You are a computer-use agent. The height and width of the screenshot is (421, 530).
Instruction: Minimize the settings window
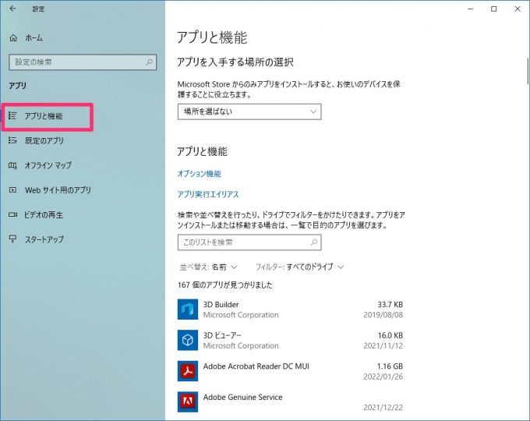click(x=470, y=9)
